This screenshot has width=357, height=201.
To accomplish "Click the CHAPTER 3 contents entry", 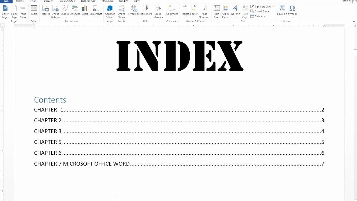I will pyautogui.click(x=179, y=131).
